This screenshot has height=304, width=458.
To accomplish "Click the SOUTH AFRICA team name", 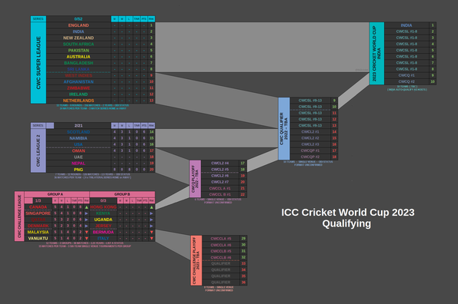I will [x=79, y=45].
